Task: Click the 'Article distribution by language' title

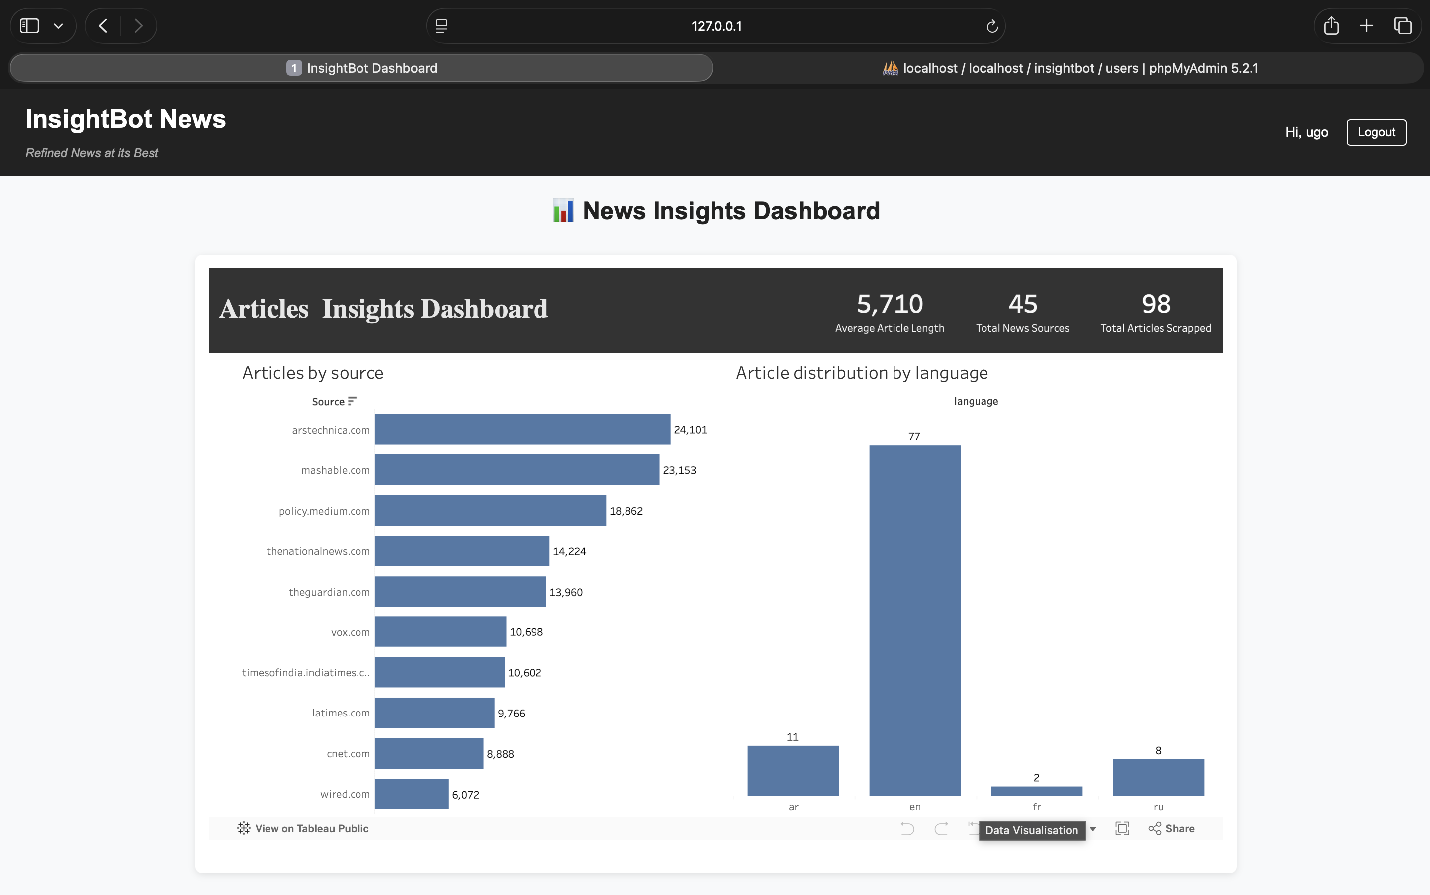Action: point(862,373)
